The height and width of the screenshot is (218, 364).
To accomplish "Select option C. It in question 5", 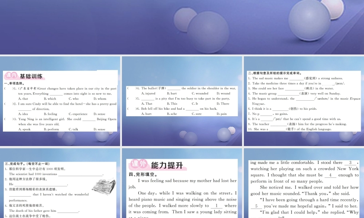I will (195, 104).
